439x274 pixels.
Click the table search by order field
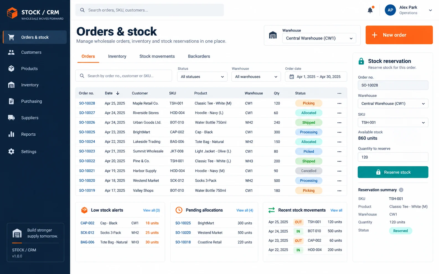pyautogui.click(x=124, y=76)
